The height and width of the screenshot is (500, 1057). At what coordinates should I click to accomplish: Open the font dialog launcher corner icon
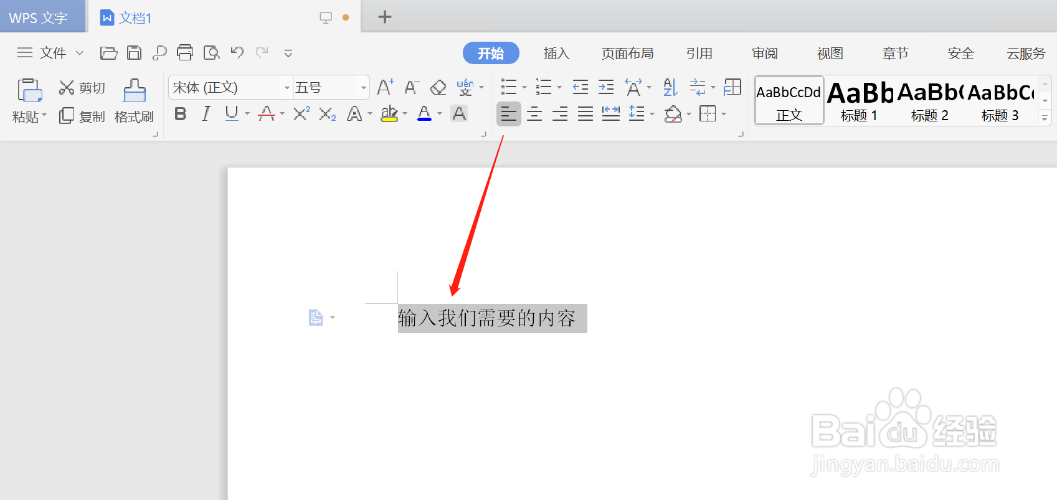[x=483, y=134]
